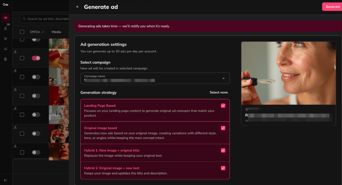
Task: Click the generated-ad icon above the red cup row
Action: click(15, 52)
